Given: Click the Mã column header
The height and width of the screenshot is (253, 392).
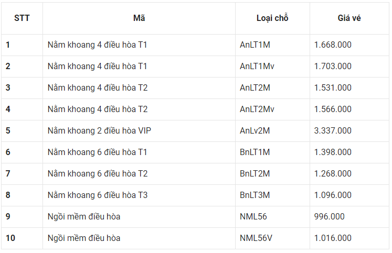Looking at the screenshot, I should (139, 18).
